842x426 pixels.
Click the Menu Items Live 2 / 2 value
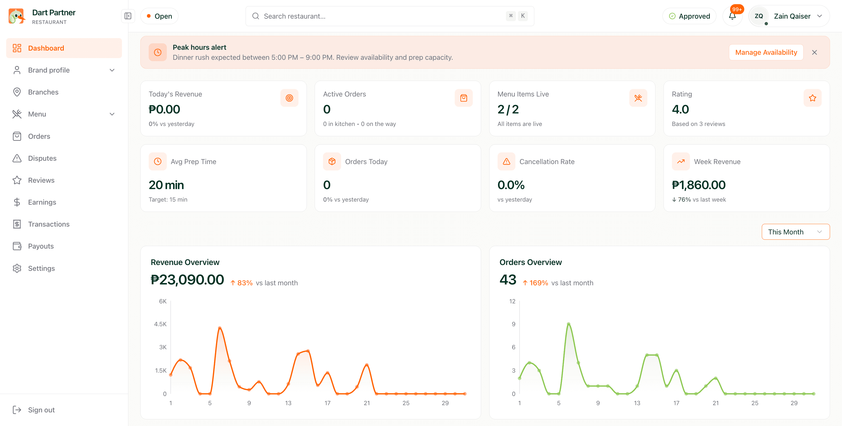508,109
